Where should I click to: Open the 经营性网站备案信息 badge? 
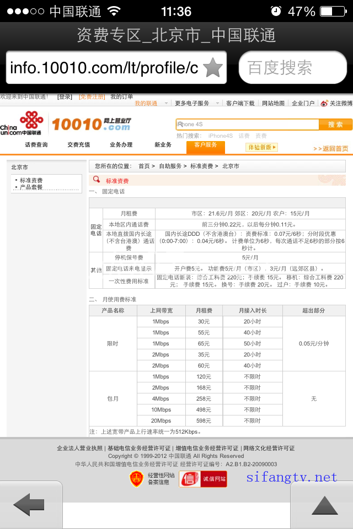pos(152,478)
